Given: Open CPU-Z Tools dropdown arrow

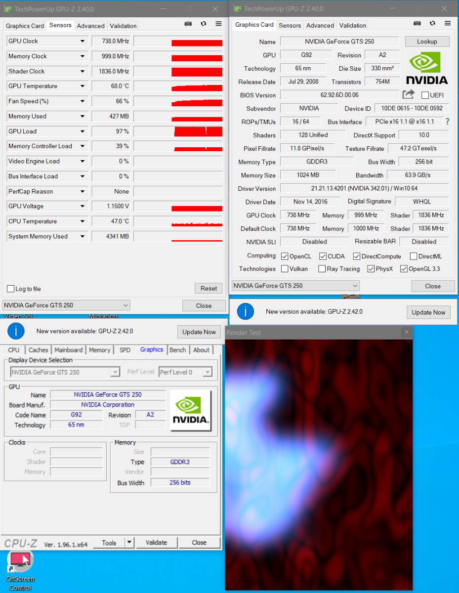Looking at the screenshot, I should [129, 542].
